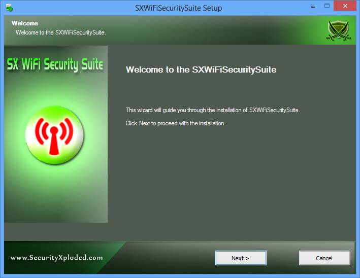Click the 'Welcome to the SXWiFiSecuritySuite' heading

[201, 69]
